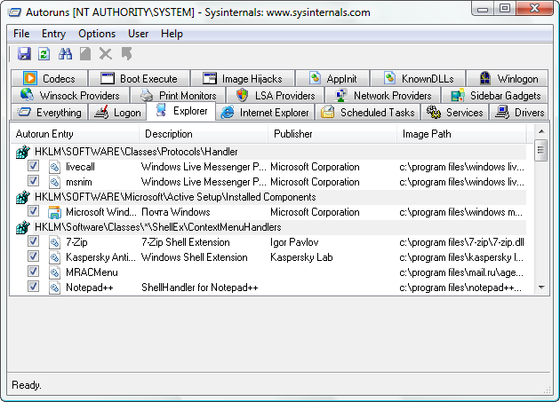Screen dimensions: 560x402
Task: Click registry icon for Protocols\Handler key
Action: (x=23, y=152)
